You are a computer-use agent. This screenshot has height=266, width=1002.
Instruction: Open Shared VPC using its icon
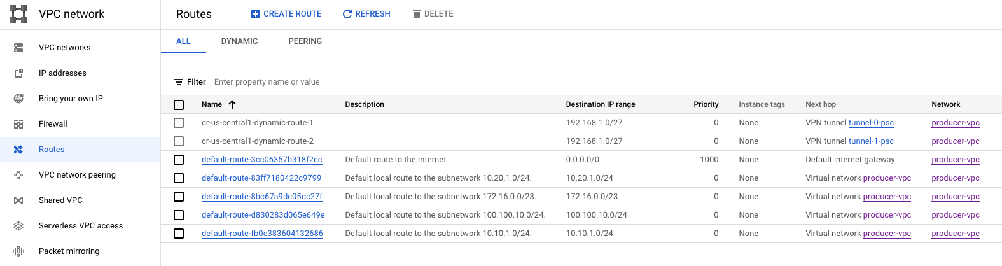point(18,200)
